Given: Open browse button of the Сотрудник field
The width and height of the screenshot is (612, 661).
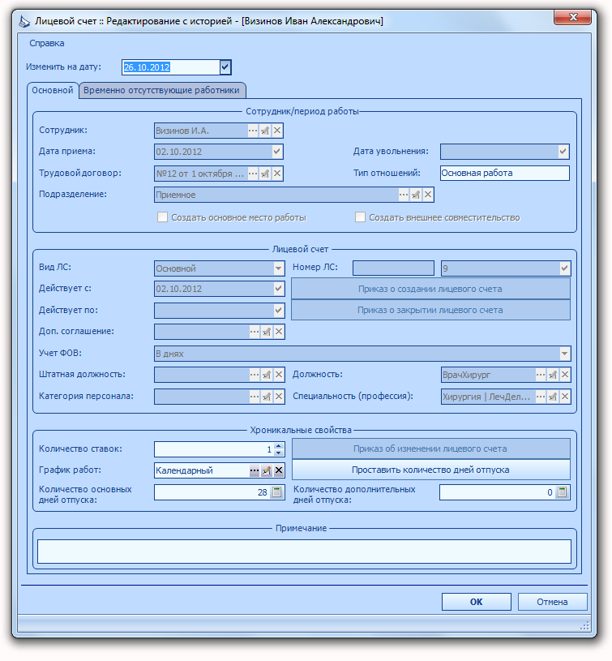Looking at the screenshot, I should click(x=252, y=131).
